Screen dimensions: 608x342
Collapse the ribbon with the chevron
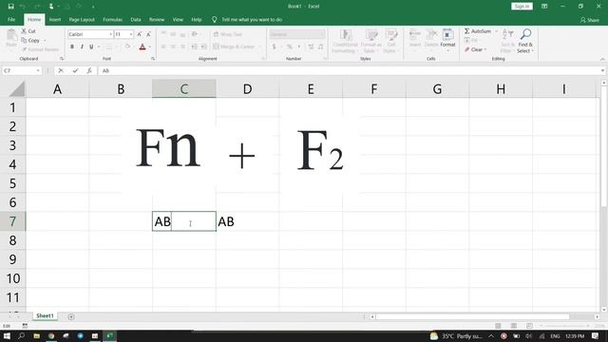pos(602,59)
